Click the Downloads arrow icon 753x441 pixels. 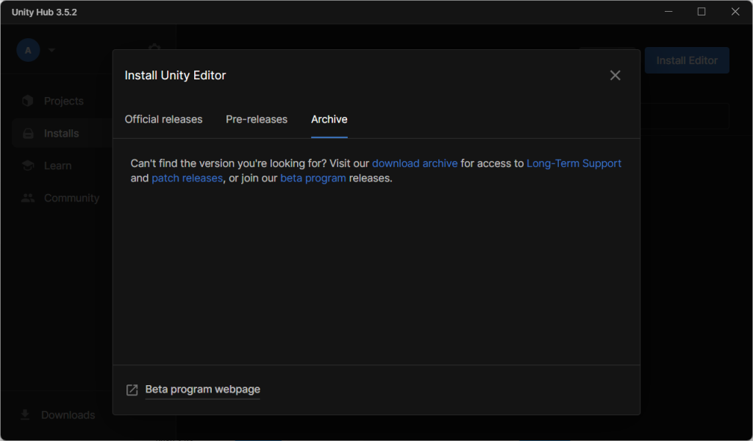(25, 415)
